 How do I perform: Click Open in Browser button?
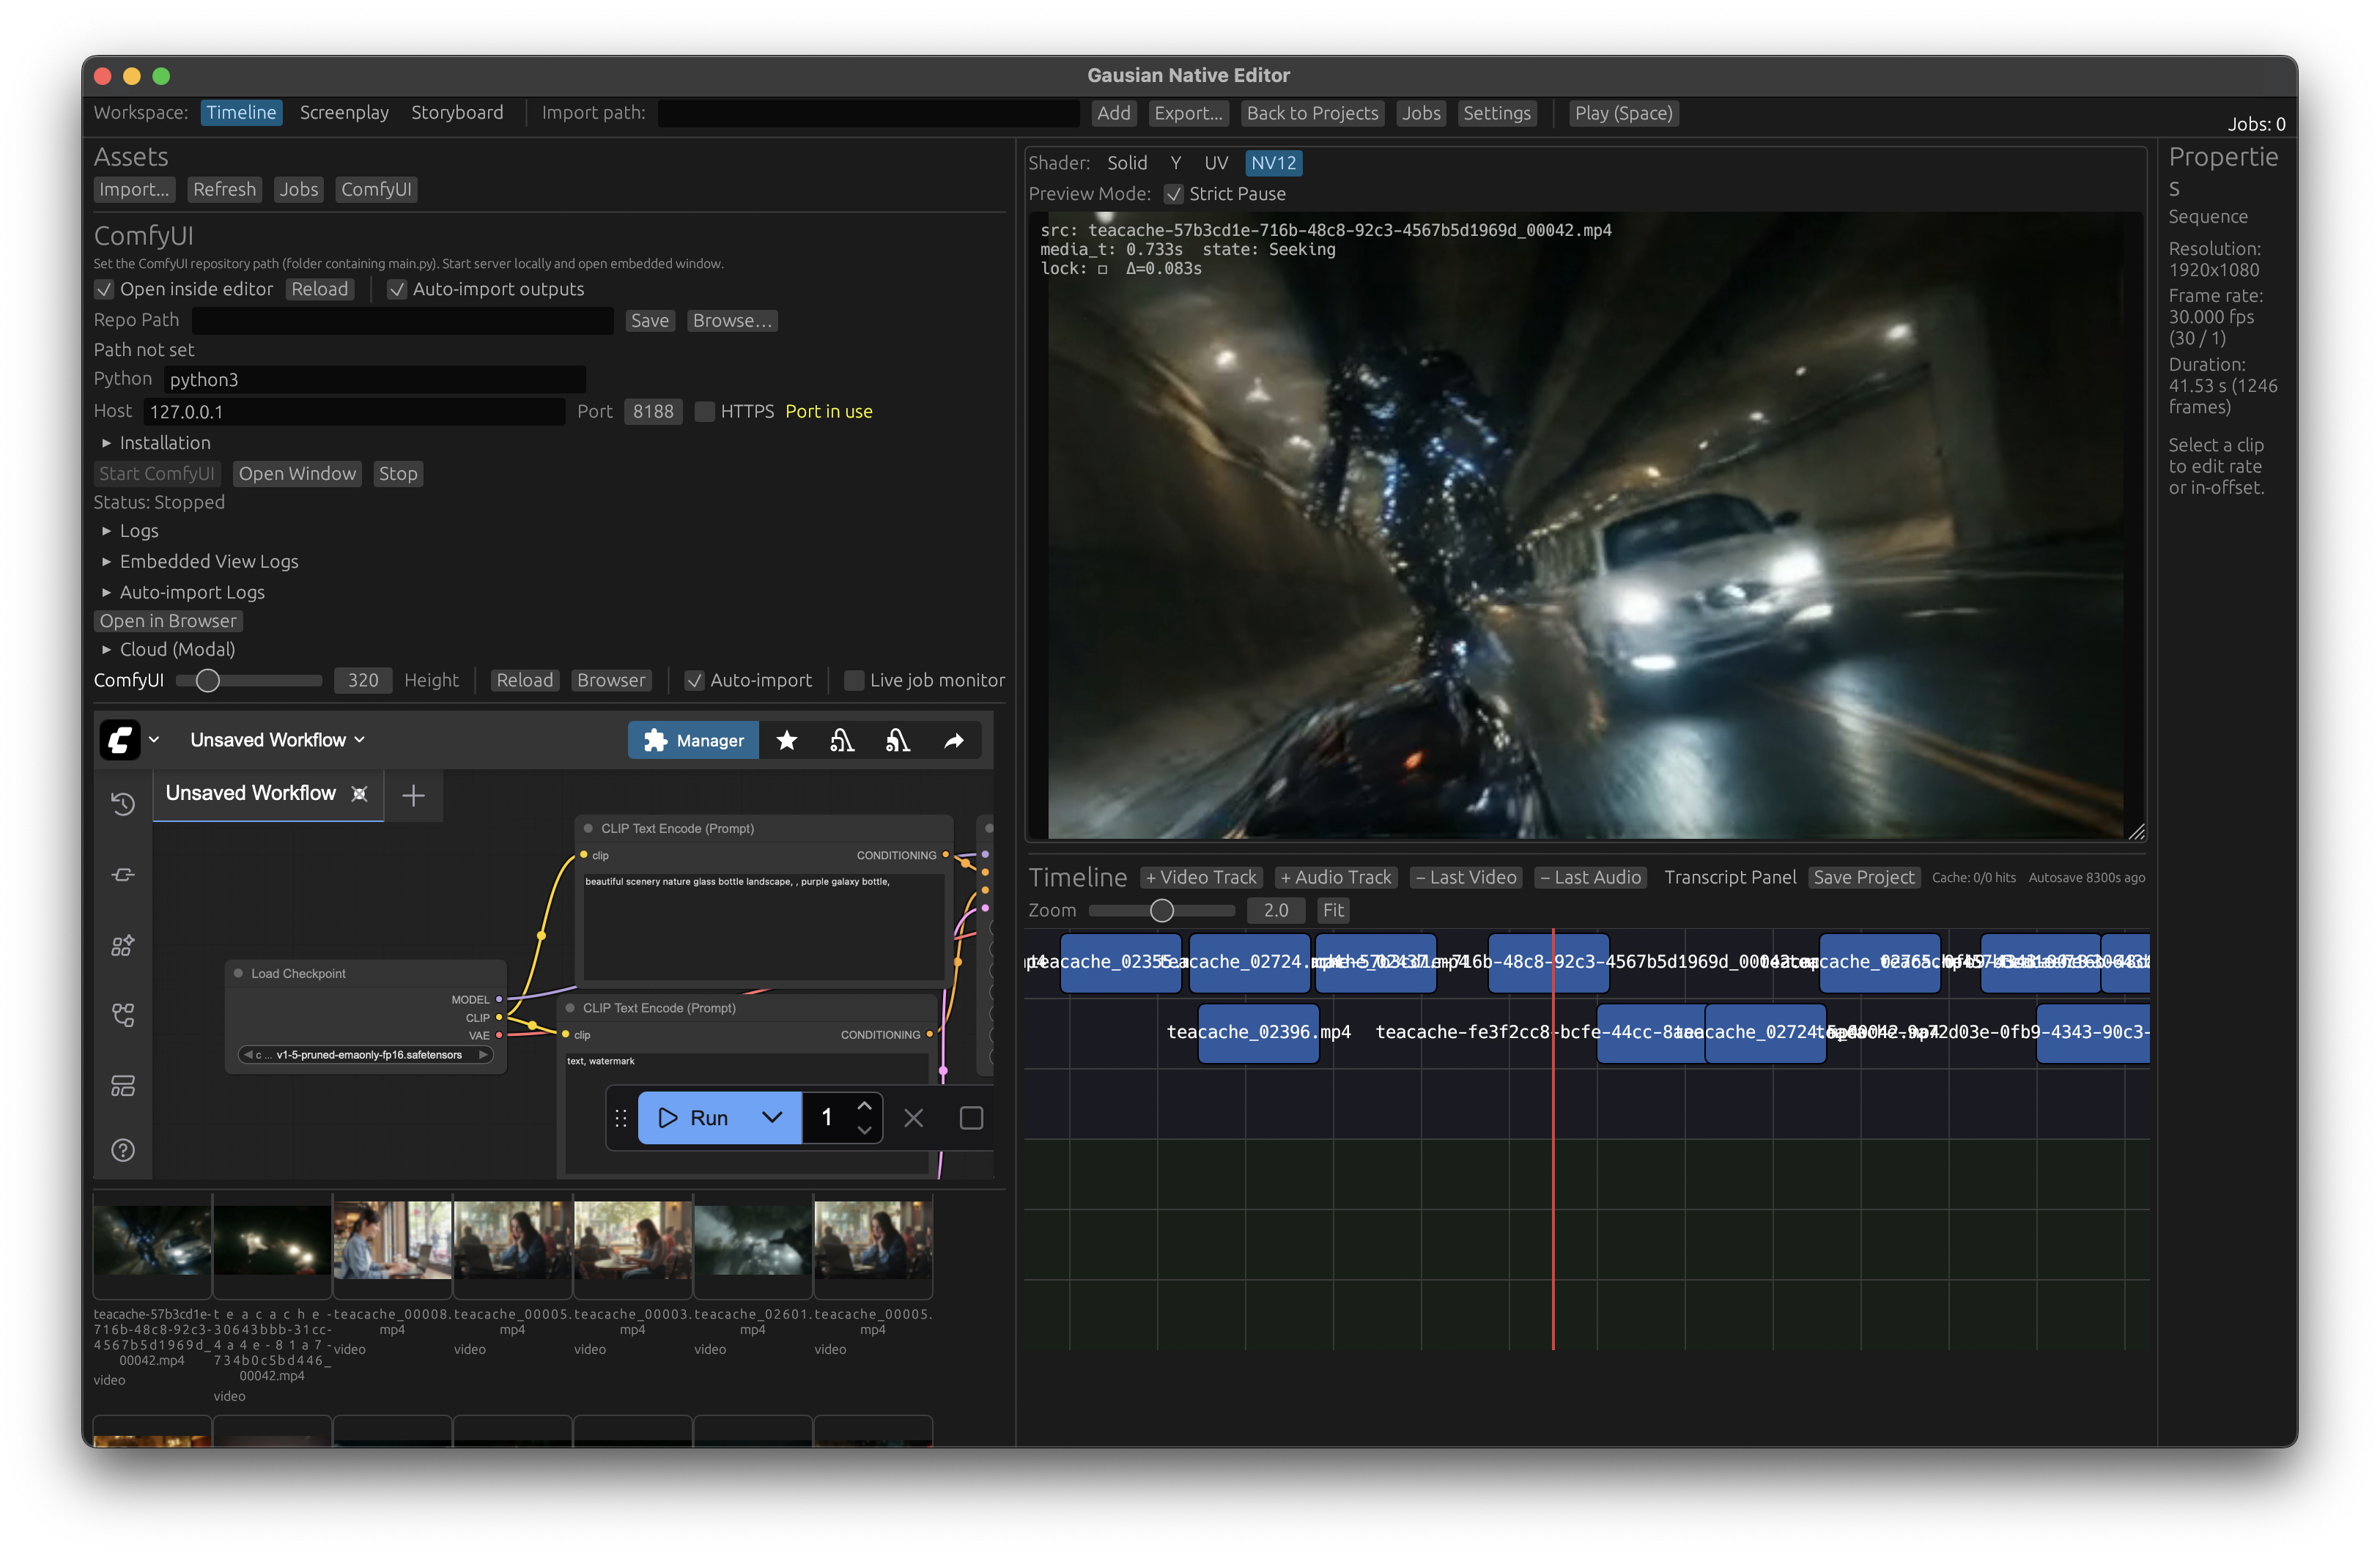tap(168, 621)
